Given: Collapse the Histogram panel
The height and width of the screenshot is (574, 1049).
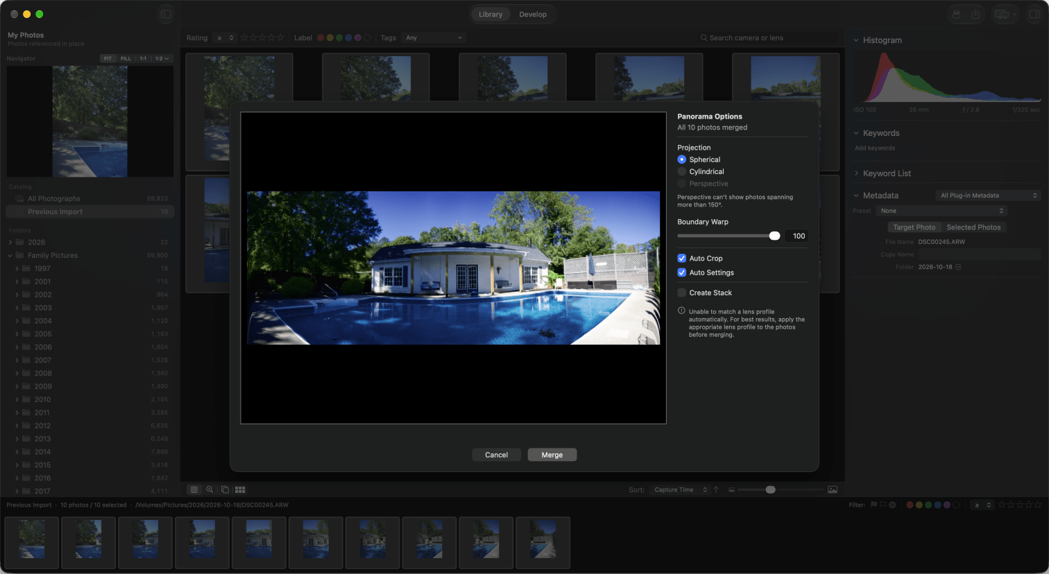Looking at the screenshot, I should pos(856,40).
